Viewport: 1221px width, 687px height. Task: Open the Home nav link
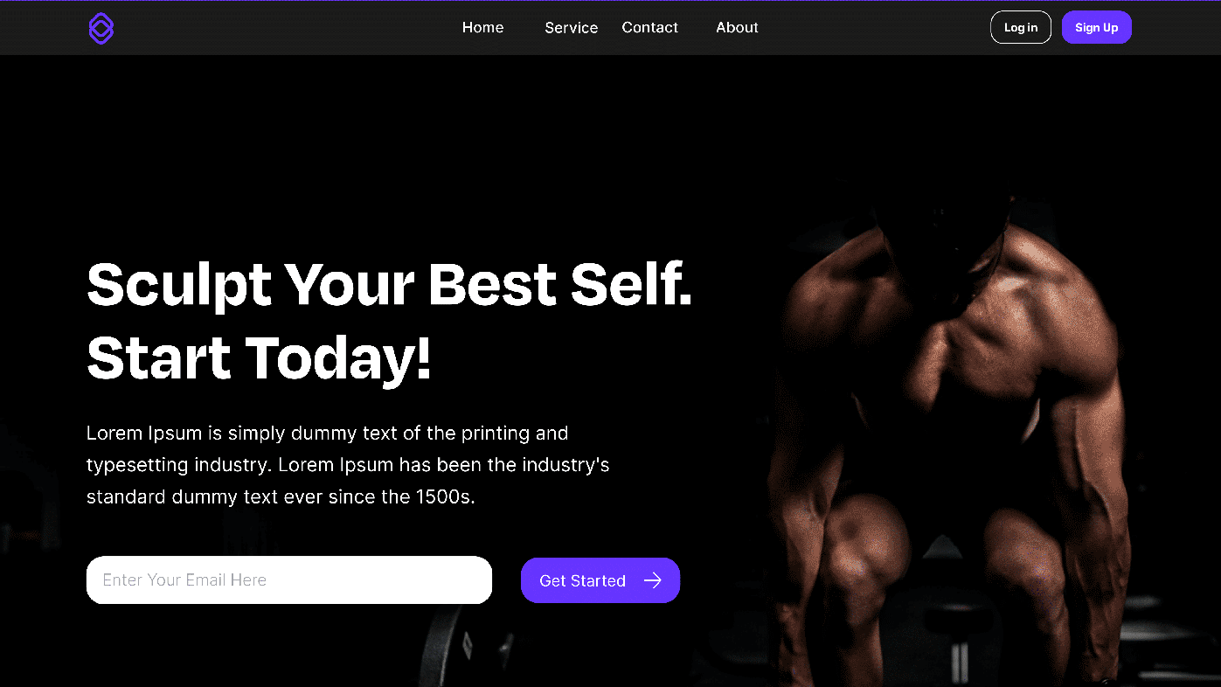(x=482, y=28)
